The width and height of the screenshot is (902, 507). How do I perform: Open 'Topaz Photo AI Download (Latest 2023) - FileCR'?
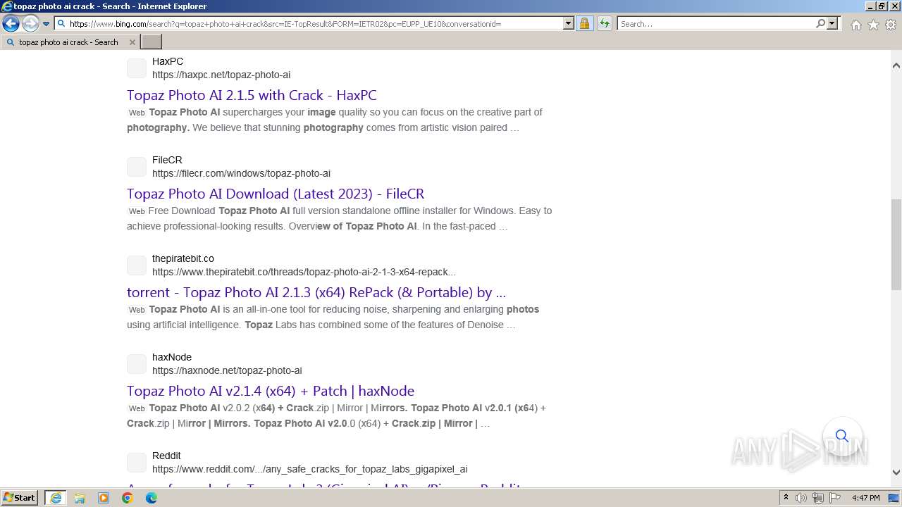coord(276,194)
